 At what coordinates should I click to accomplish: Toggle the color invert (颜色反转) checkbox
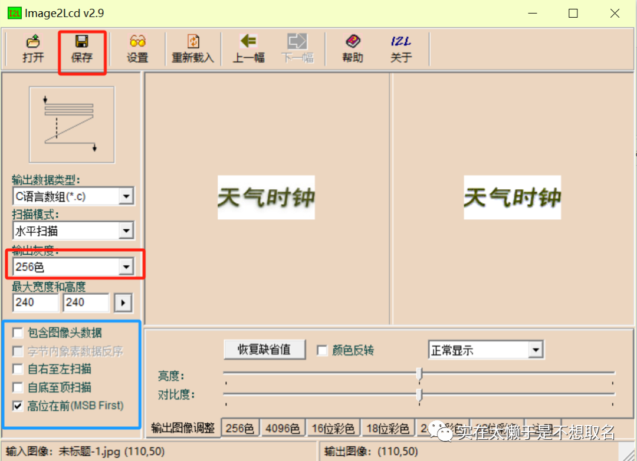pyautogui.click(x=322, y=350)
